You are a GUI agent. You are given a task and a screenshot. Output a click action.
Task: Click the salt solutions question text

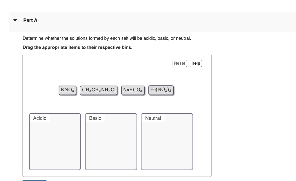pyautogui.click(x=107, y=38)
